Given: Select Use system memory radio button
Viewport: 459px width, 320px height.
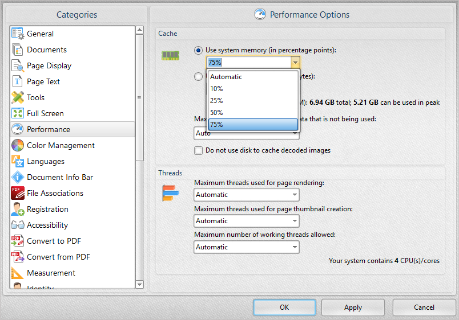Looking at the screenshot, I should pyautogui.click(x=198, y=50).
